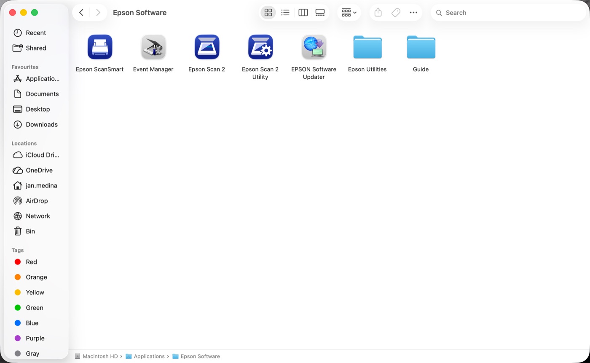The image size is (590, 363).
Task: Open Documents in the sidebar
Action: point(36,94)
